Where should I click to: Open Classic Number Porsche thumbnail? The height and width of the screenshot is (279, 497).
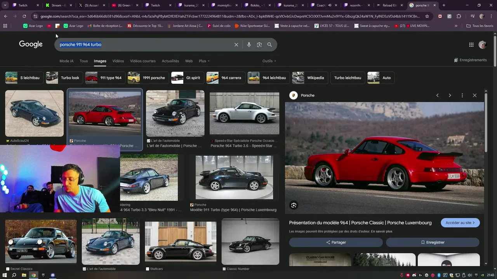click(250, 242)
